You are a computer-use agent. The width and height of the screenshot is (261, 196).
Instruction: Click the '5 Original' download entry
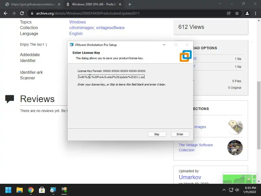[x=234, y=88]
